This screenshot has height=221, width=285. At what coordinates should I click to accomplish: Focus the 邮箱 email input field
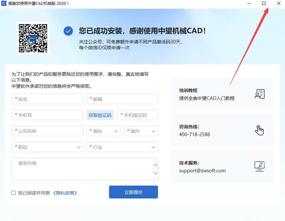tap(122, 99)
